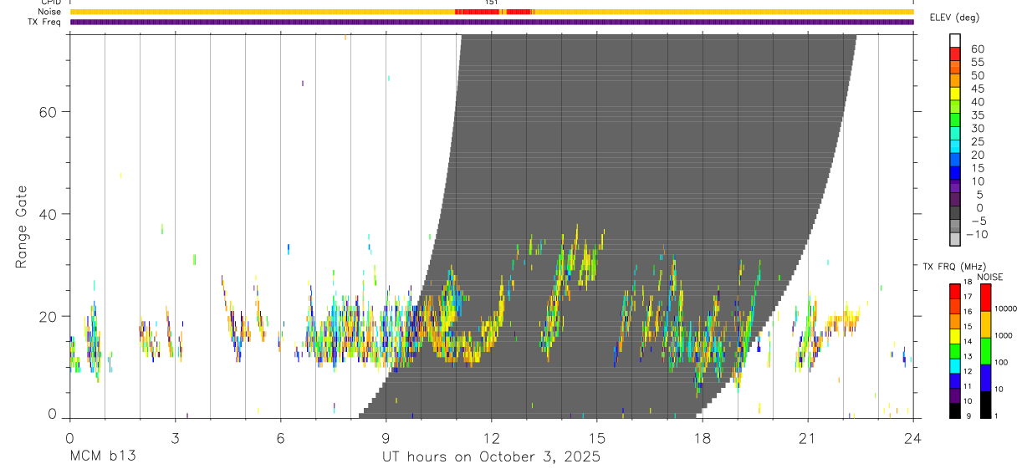Image resolution: width=1027 pixels, height=474 pixels.
Task: Click the red 18 MHz TX FRQ cell
Action: pyautogui.click(x=955, y=292)
